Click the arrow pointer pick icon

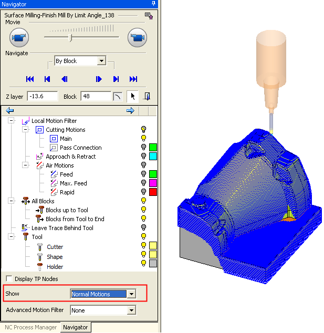click(133, 96)
